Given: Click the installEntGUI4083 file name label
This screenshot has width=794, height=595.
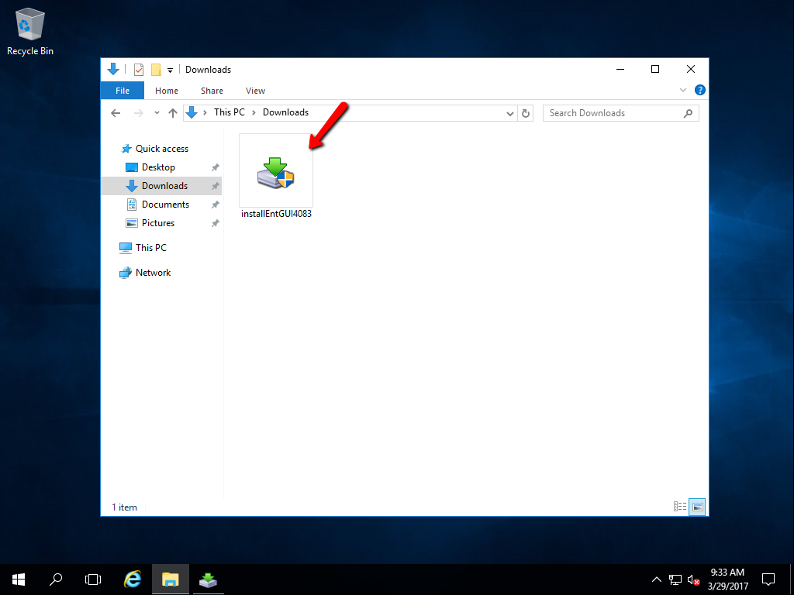Looking at the screenshot, I should 276,214.
